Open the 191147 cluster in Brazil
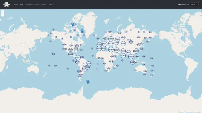Screen dimensions: 202x113 (x=85, y=65)
